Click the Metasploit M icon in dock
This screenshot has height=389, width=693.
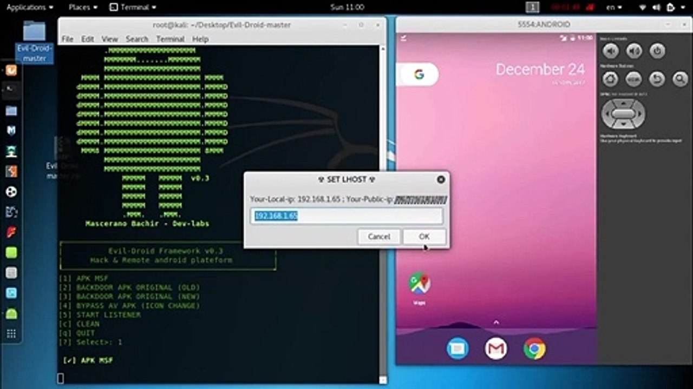tap(11, 131)
